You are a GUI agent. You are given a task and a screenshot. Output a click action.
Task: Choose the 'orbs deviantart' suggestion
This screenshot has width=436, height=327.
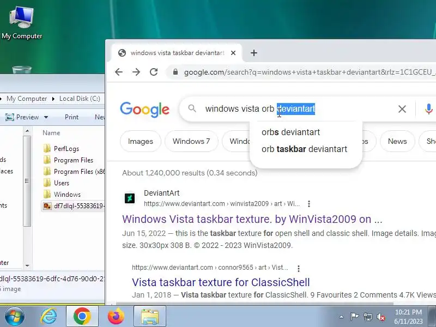pyautogui.click(x=290, y=132)
